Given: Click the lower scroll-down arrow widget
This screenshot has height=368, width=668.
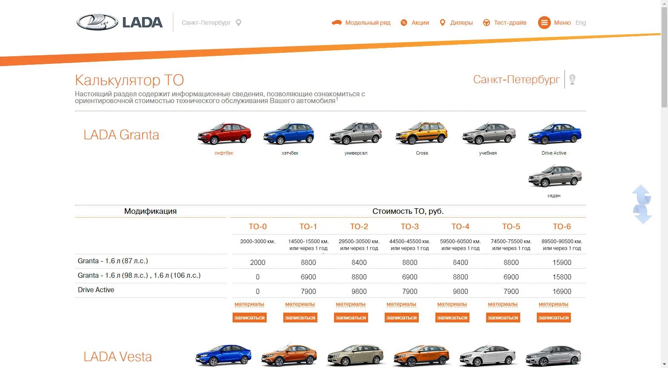Looking at the screenshot, I should 642,214.
